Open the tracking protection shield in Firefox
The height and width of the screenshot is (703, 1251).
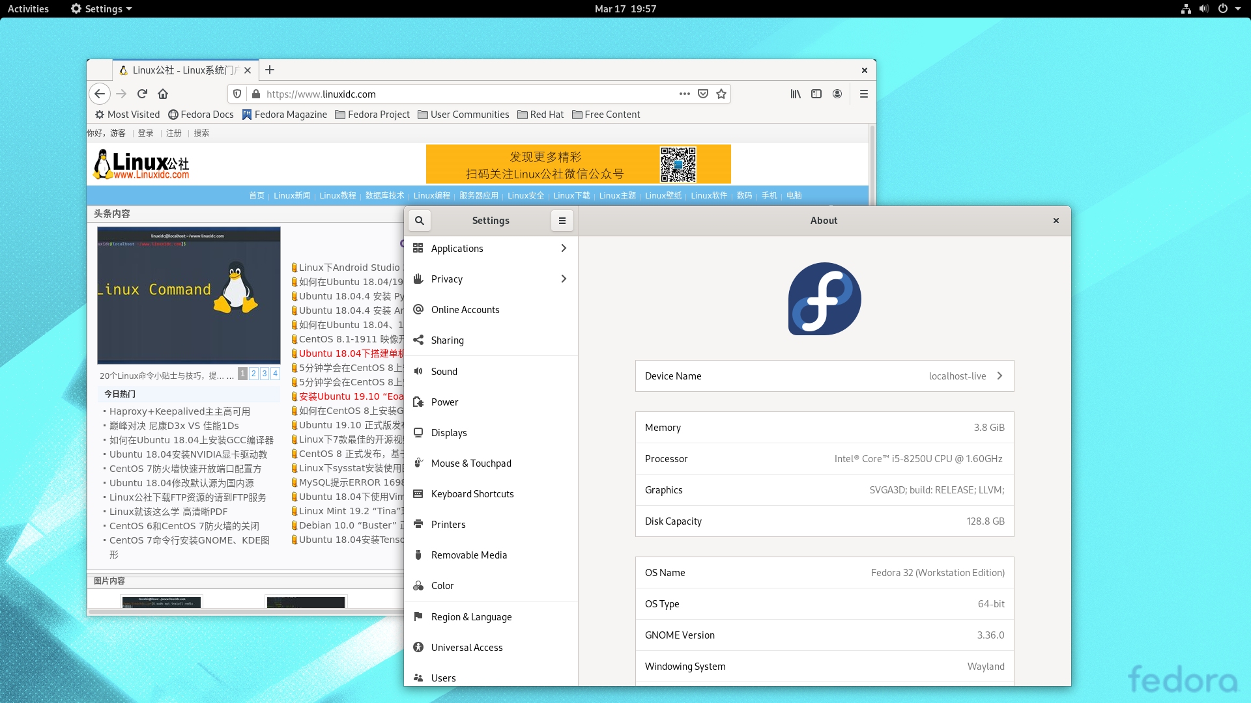(x=237, y=94)
